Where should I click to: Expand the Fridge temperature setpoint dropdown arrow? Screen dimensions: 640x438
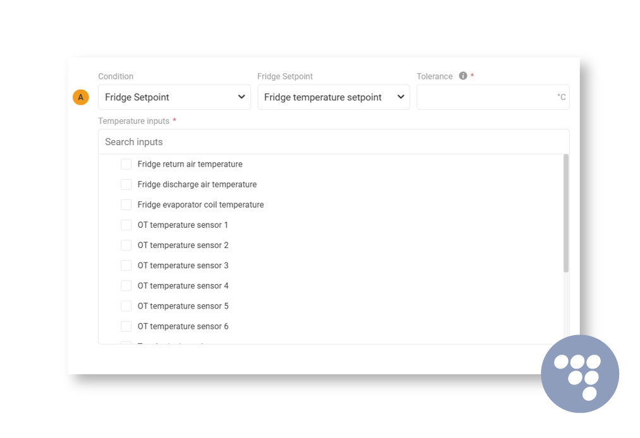pyautogui.click(x=401, y=97)
